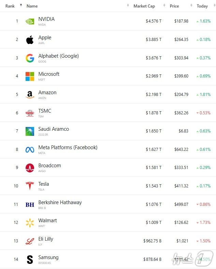Screen dimensions: 216x269
Task: Open the TSMC company link
Action: pyautogui.click(x=45, y=111)
